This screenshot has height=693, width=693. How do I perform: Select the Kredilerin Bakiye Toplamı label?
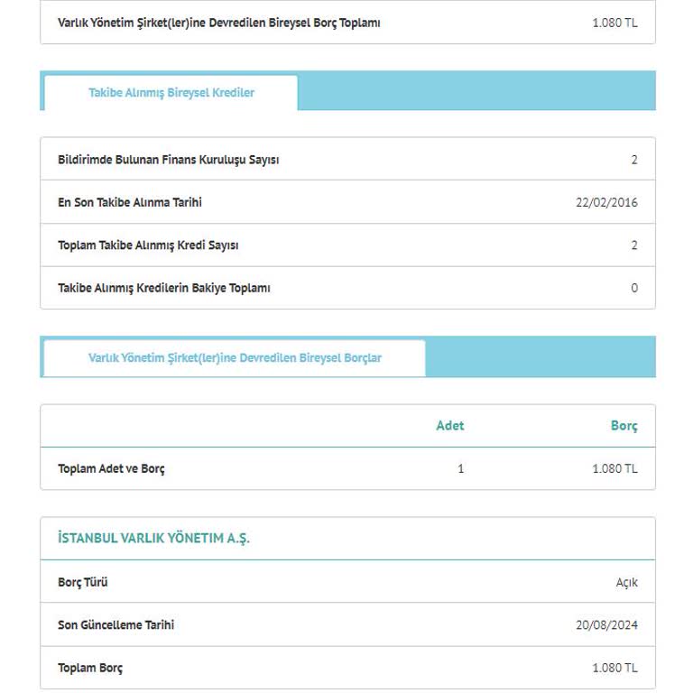(x=164, y=289)
